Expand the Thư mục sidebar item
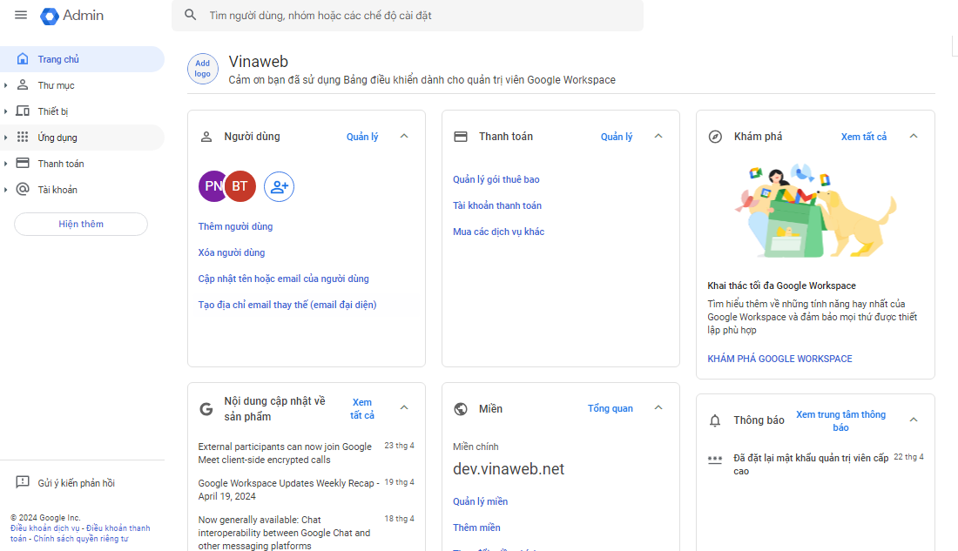 (6, 85)
